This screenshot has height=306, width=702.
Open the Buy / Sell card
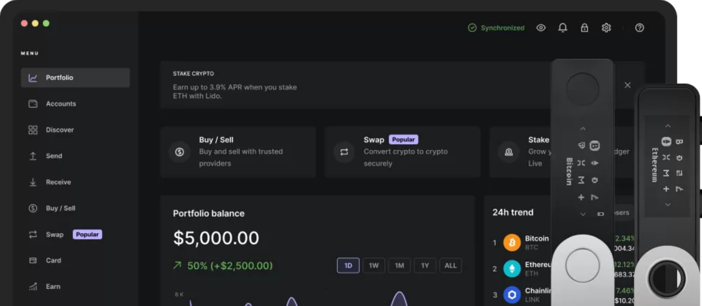click(238, 152)
